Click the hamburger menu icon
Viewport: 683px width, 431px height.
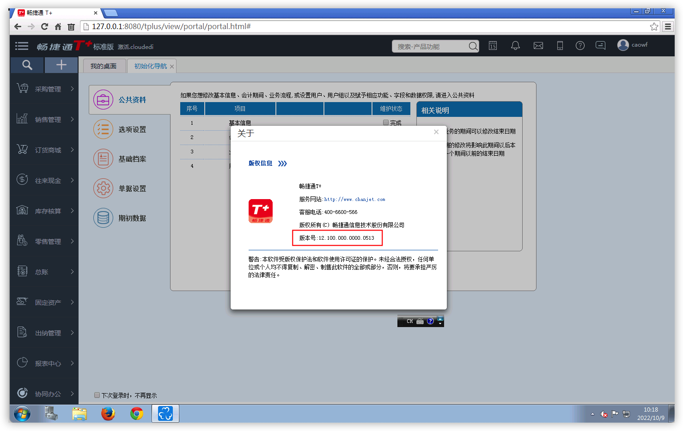pos(22,46)
